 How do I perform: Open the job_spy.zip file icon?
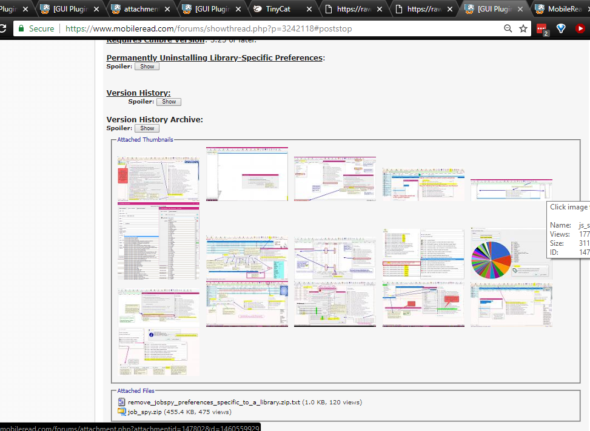click(121, 412)
